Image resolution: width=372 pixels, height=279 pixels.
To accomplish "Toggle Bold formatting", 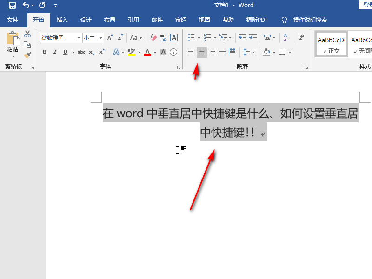I will tap(45, 52).
